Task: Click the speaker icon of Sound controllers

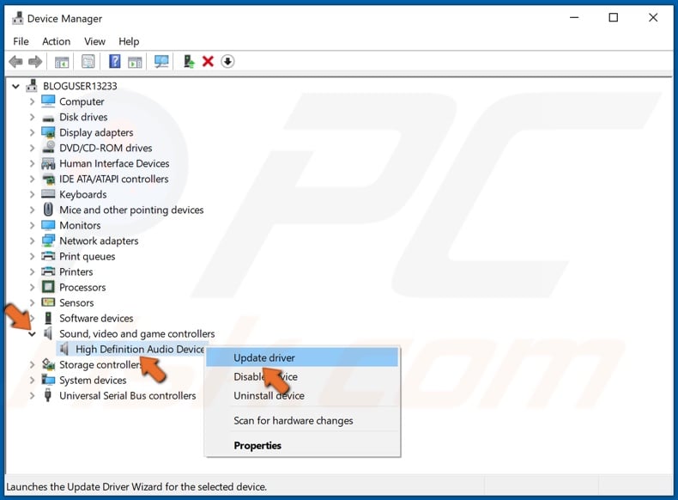Action: click(x=48, y=333)
